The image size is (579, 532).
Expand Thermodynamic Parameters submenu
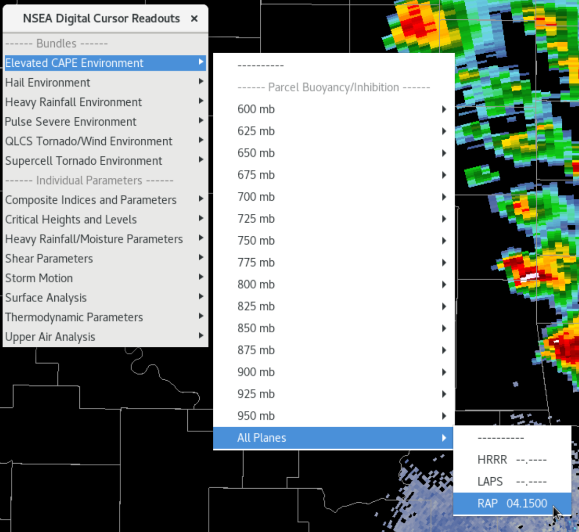point(105,317)
